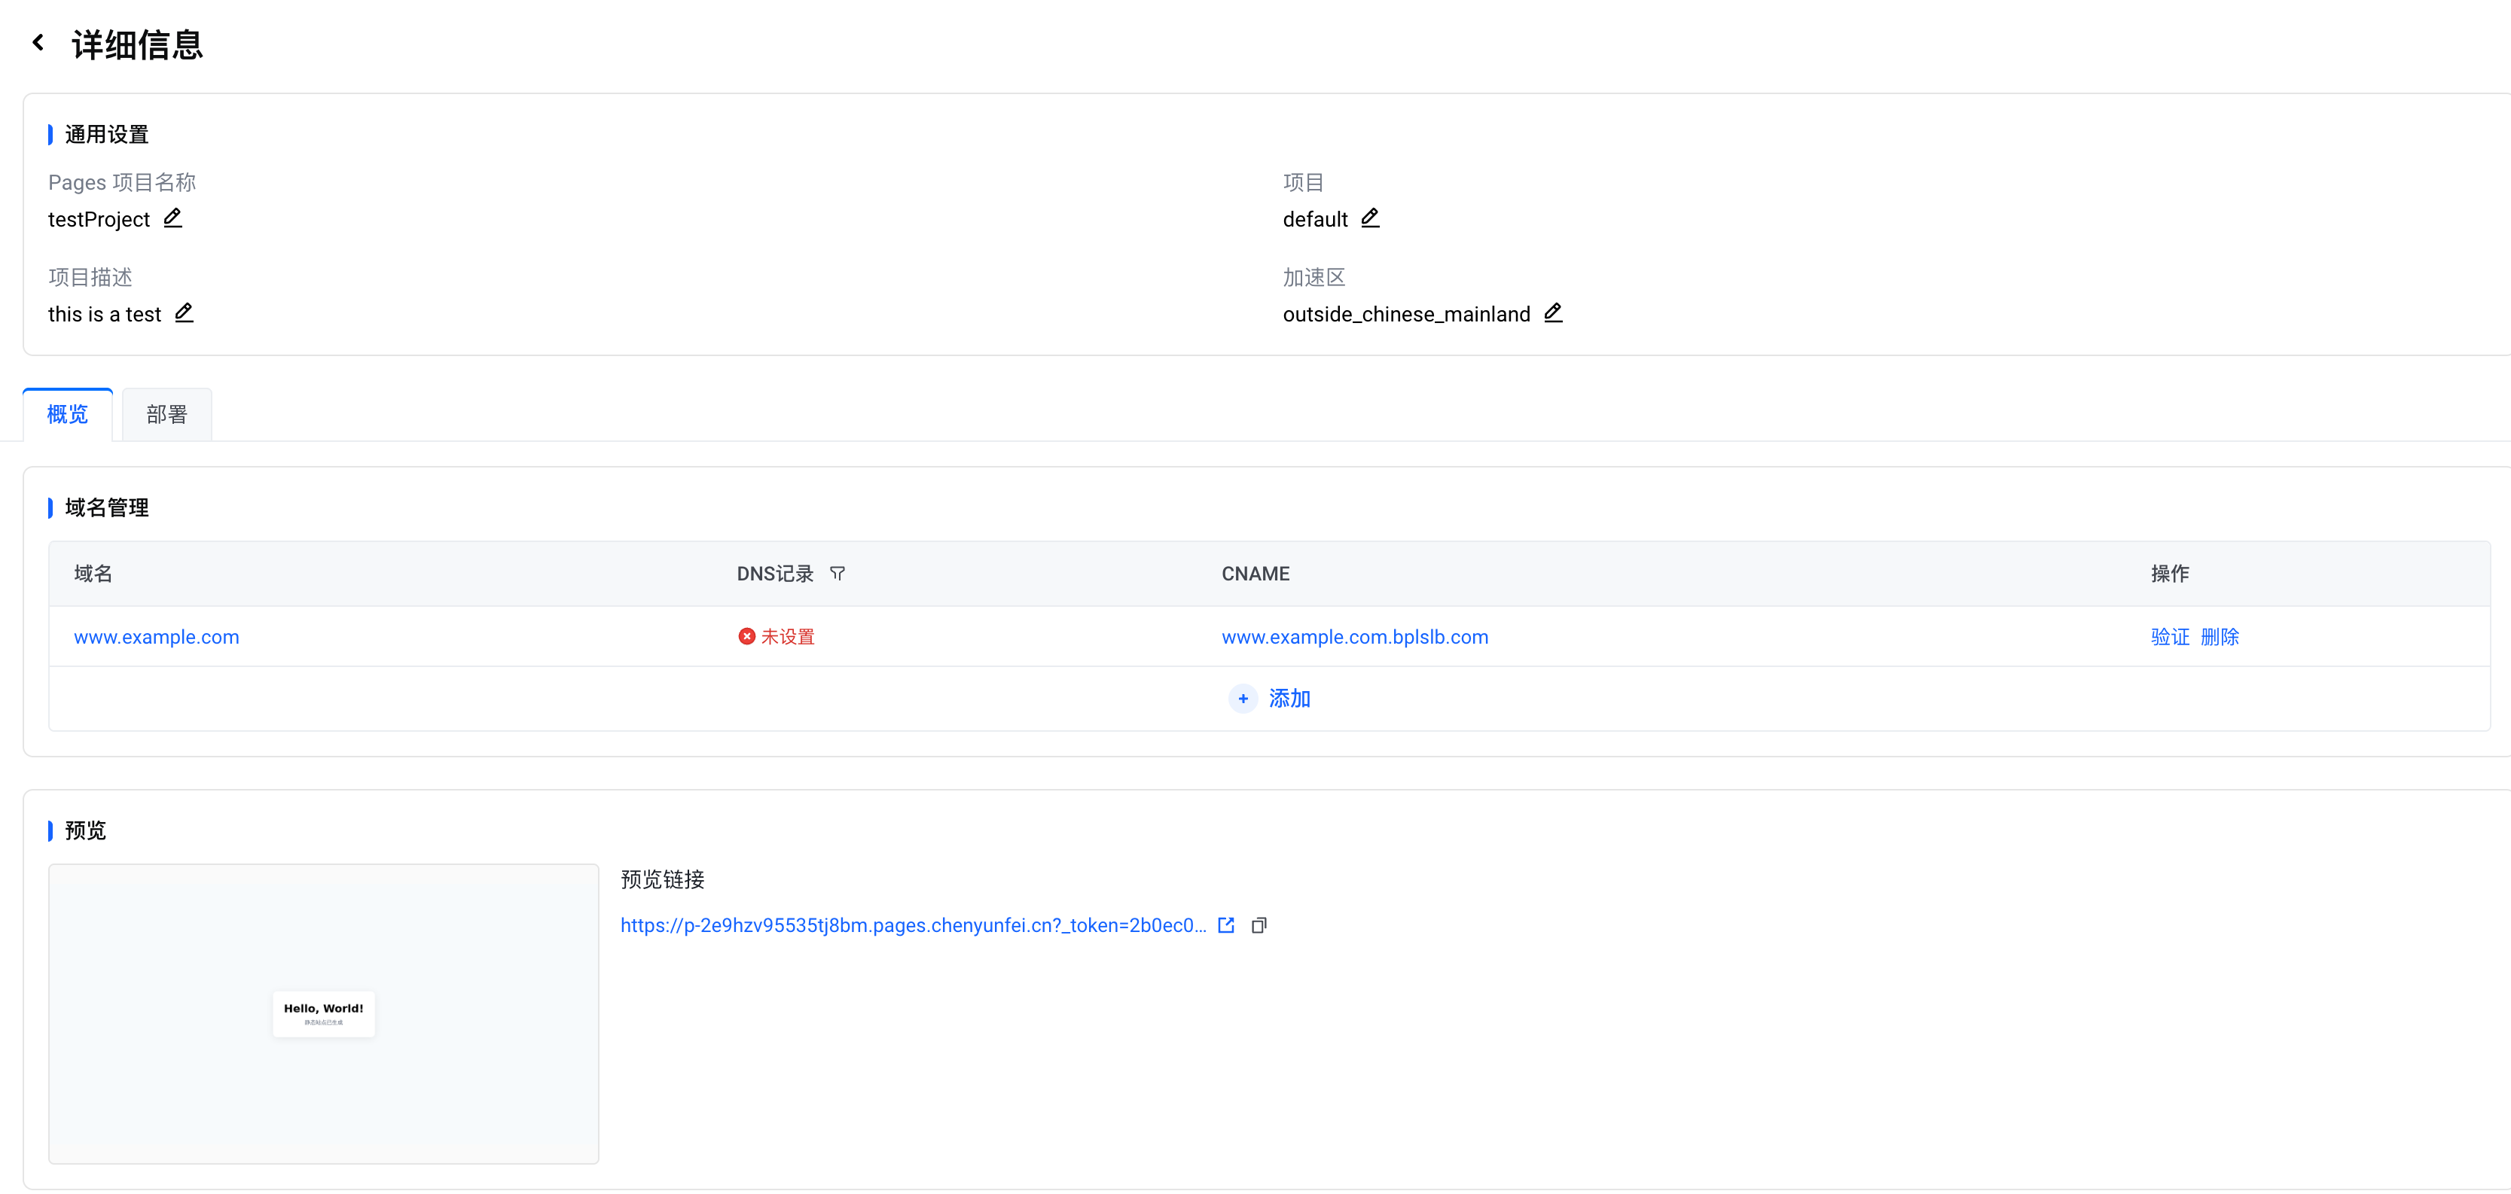Click the plus icon beside 添加

pyautogui.click(x=1243, y=699)
